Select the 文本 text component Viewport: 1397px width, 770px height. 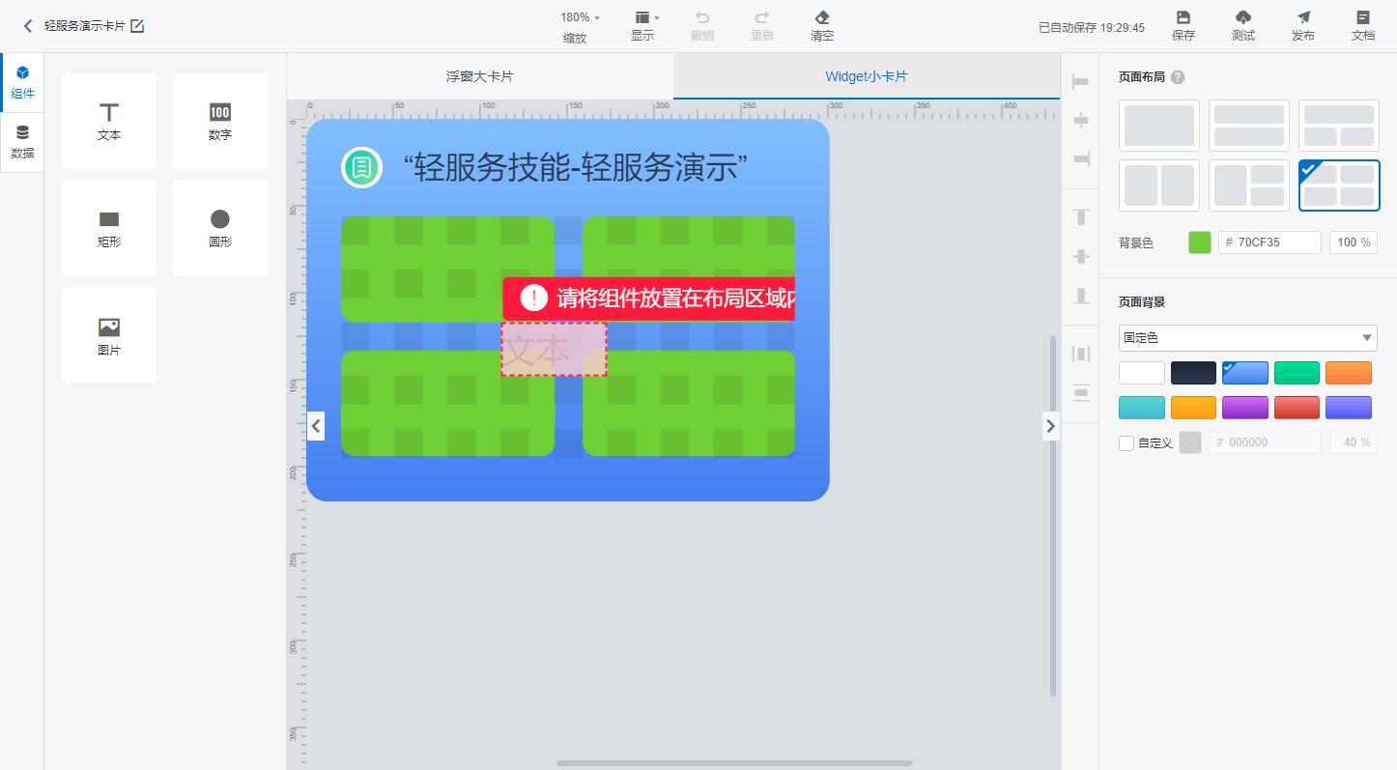[109, 121]
